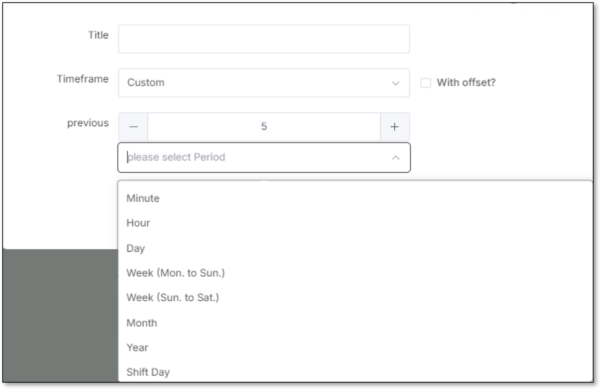Click the previous number value 5 field
The height and width of the screenshot is (390, 601).
click(264, 126)
